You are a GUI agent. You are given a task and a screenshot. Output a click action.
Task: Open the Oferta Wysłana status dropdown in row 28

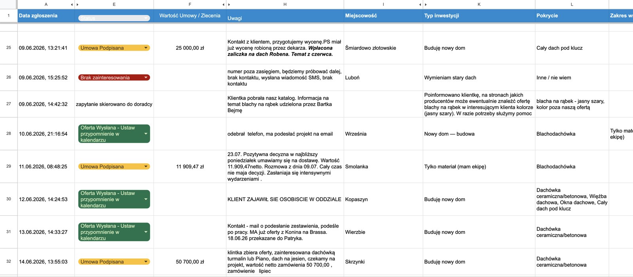pyautogui.click(x=146, y=134)
